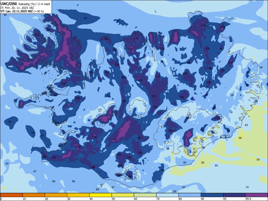The width and height of the screenshot is (268, 201).
Task: Click the 74 humidity value on the map
Action: (247, 187)
